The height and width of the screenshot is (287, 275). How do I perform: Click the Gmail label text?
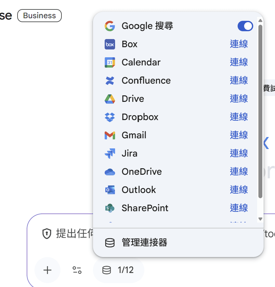tap(134, 135)
